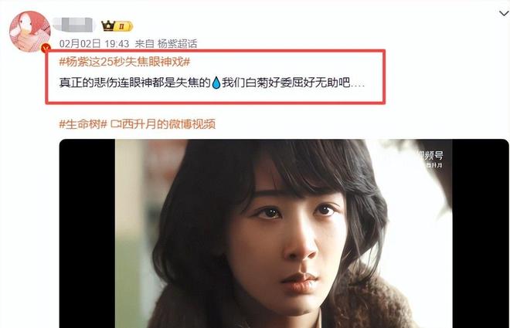This screenshot has height=328, width=510.
Task: Click the gold crown membership badge
Action: (x=117, y=25)
